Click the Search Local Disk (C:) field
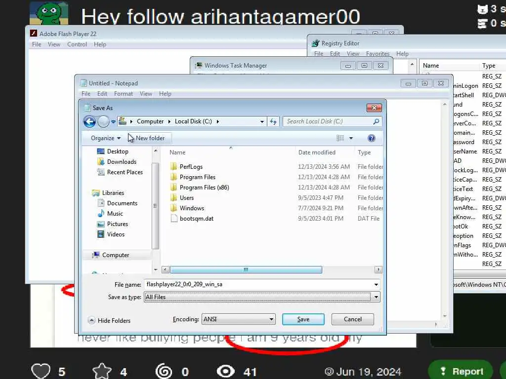 coord(333,121)
